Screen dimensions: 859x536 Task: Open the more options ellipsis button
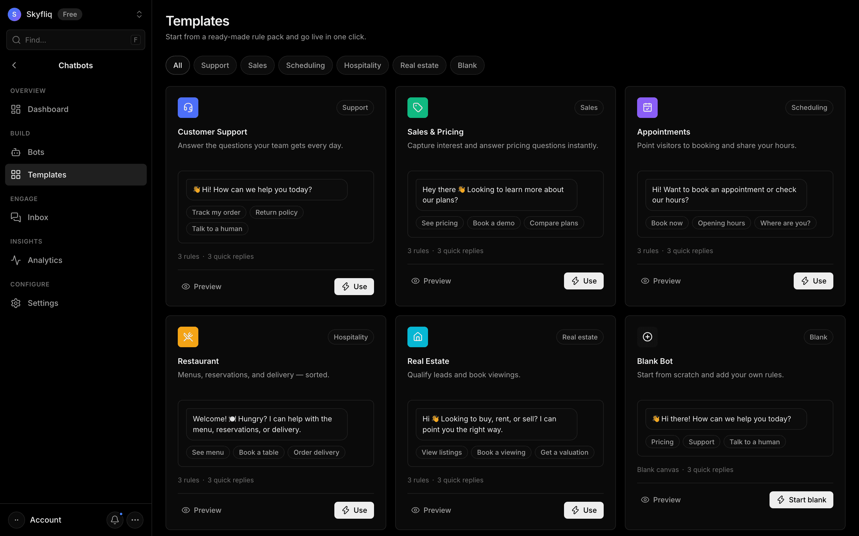click(x=135, y=520)
